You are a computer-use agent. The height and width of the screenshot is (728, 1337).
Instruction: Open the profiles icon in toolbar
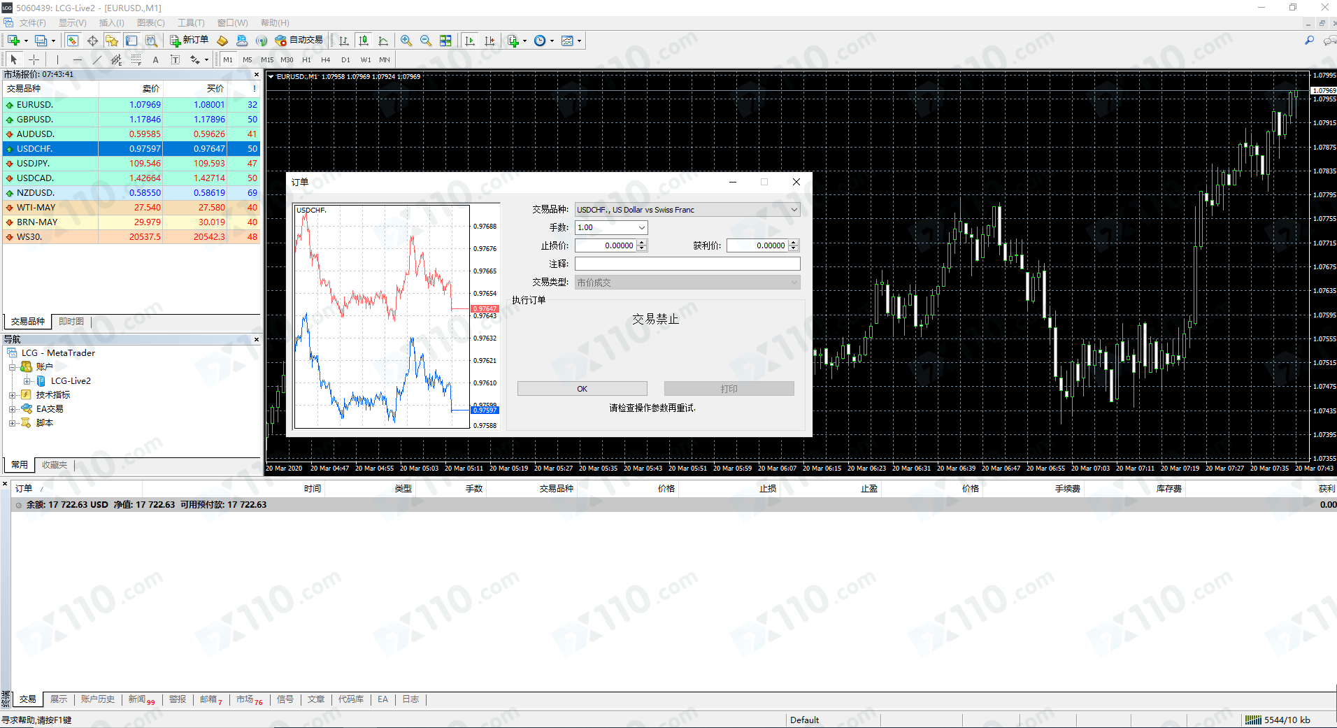(x=41, y=41)
